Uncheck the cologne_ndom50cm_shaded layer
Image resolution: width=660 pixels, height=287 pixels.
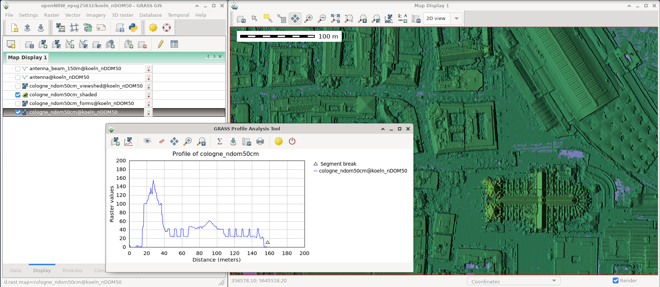[18, 95]
